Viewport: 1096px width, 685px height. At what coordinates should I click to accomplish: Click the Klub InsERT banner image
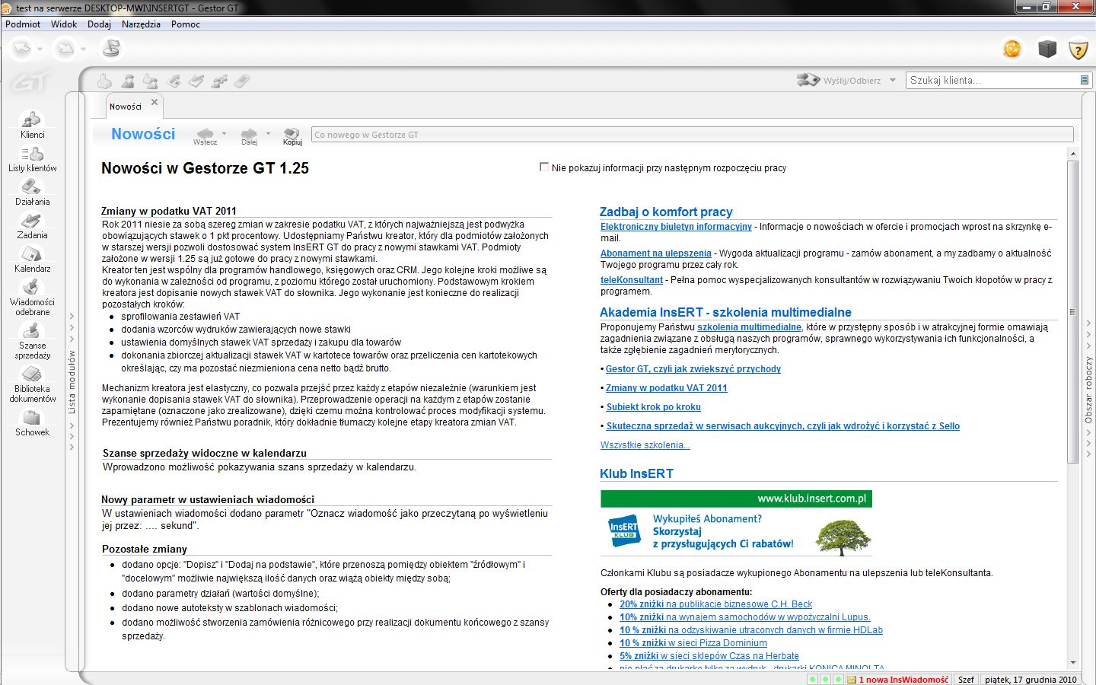[x=736, y=524]
